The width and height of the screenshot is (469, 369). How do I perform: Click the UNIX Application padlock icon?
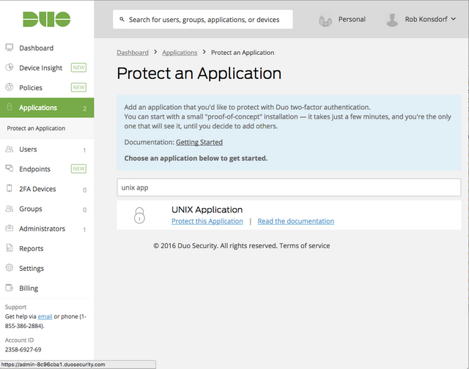click(139, 215)
